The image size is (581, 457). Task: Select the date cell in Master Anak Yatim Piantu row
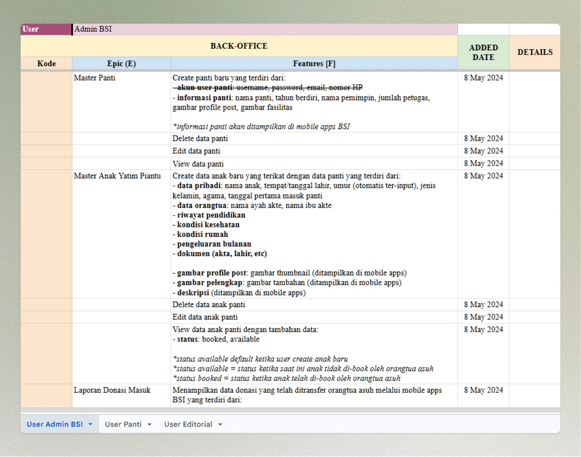point(484,234)
